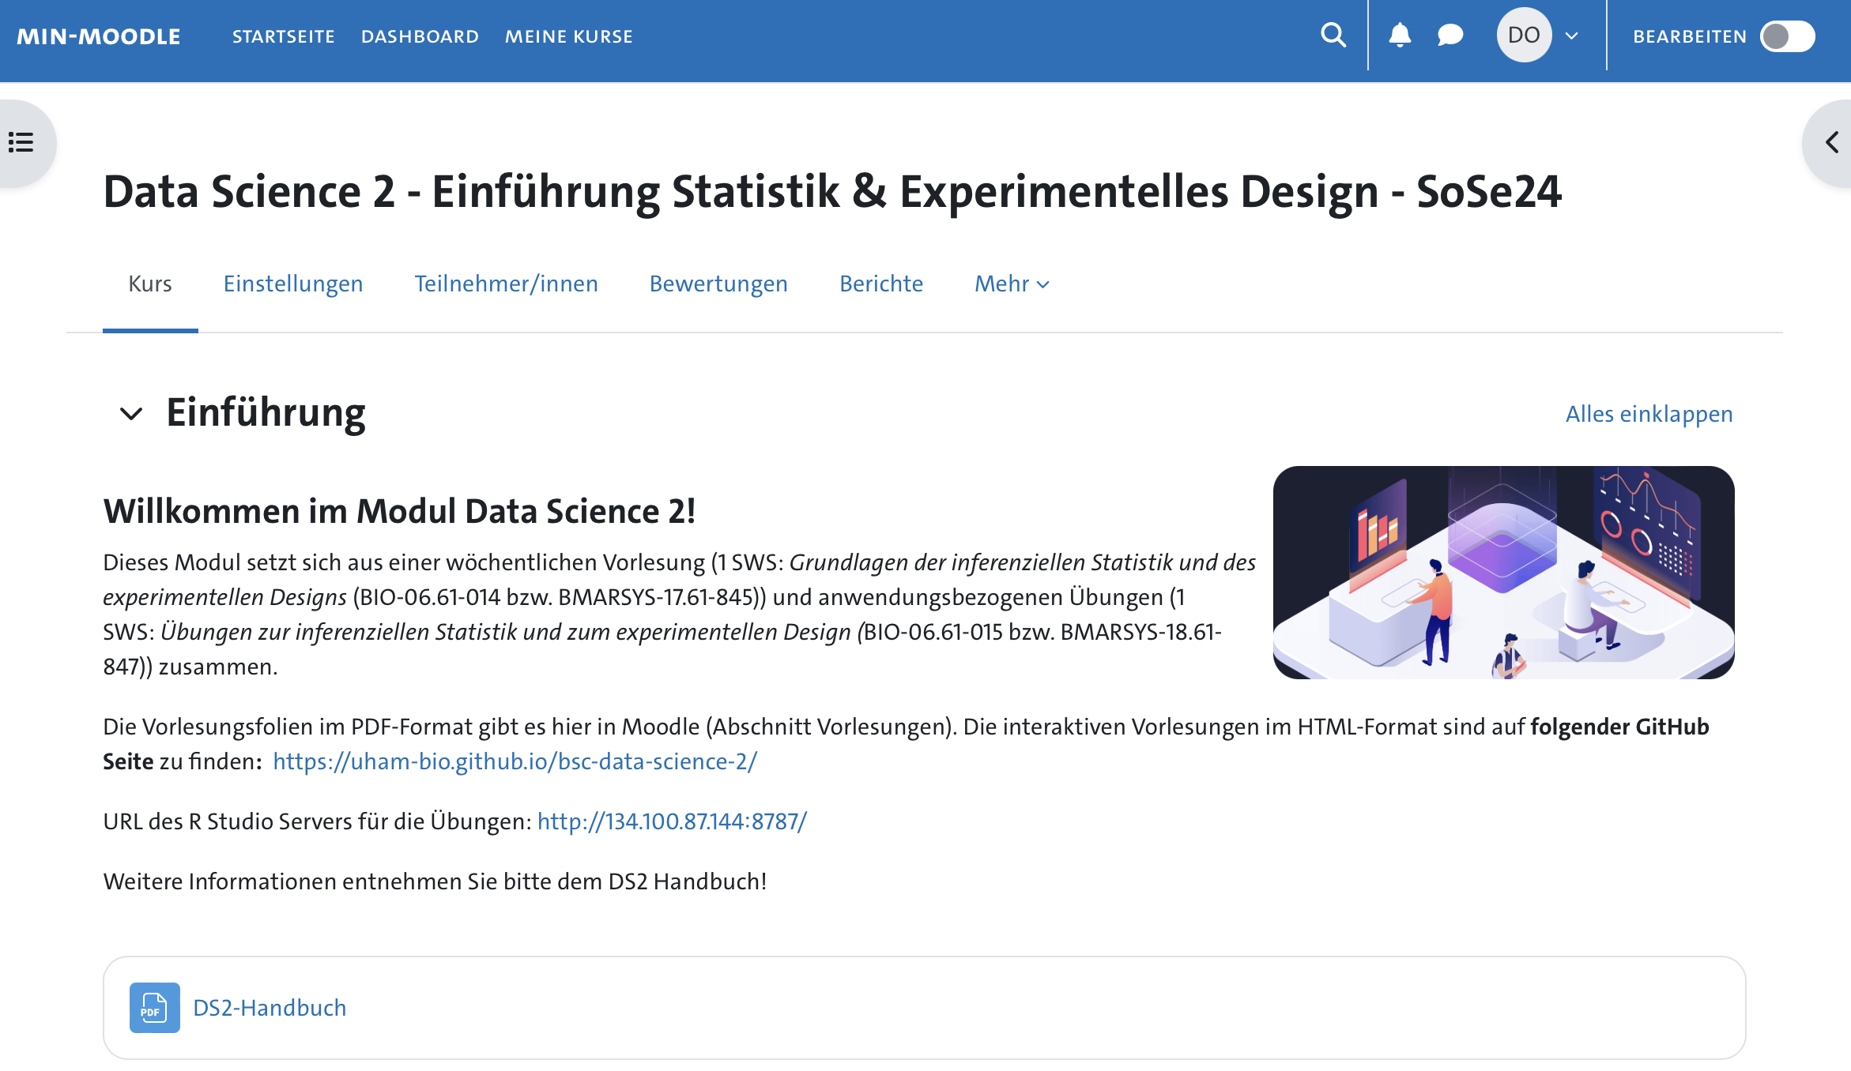Switch to the Bewertungen tab

point(718,284)
